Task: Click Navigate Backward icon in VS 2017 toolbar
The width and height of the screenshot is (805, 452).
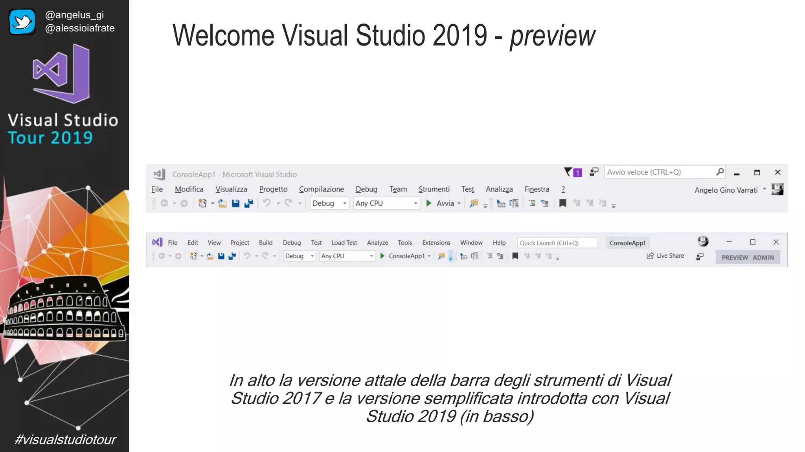Action: [x=164, y=203]
